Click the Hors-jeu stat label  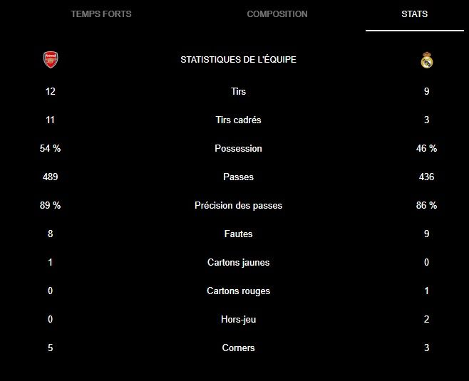pos(238,320)
